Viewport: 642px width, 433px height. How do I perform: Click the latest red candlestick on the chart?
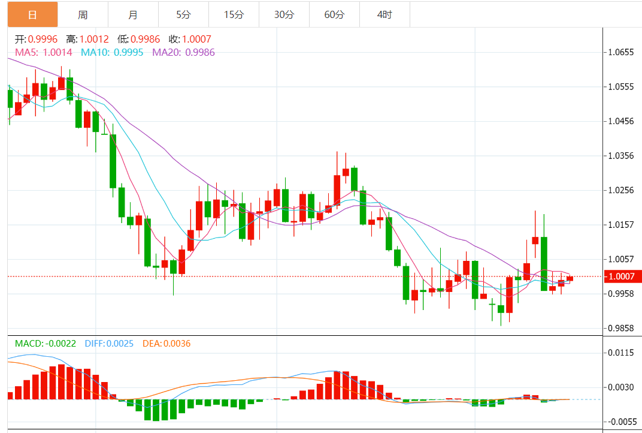[x=570, y=279]
